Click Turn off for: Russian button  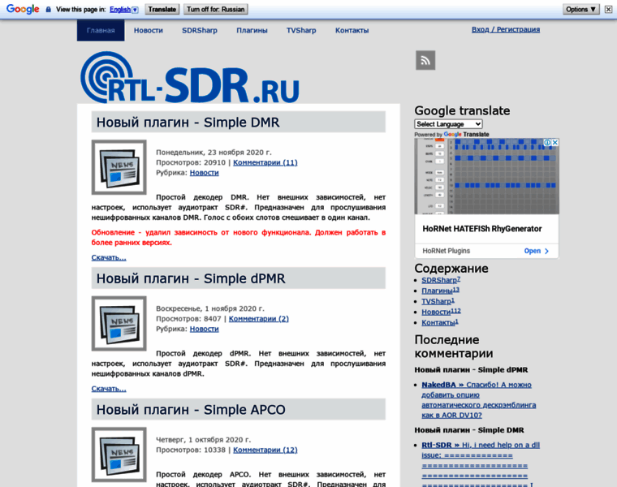(216, 9)
